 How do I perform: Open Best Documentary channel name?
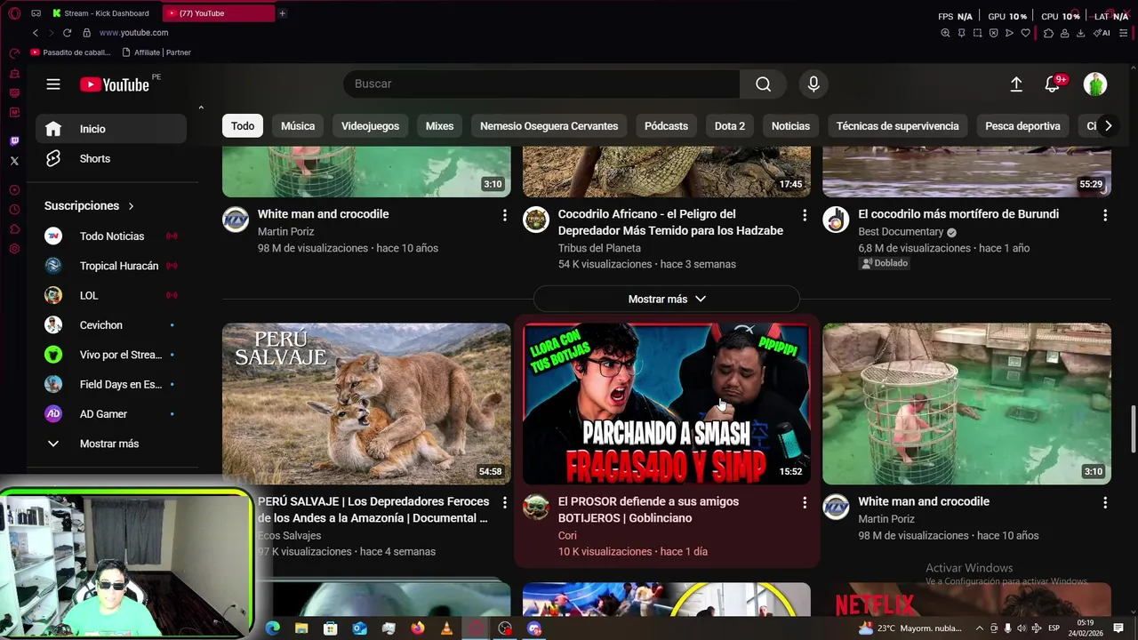coord(901,232)
